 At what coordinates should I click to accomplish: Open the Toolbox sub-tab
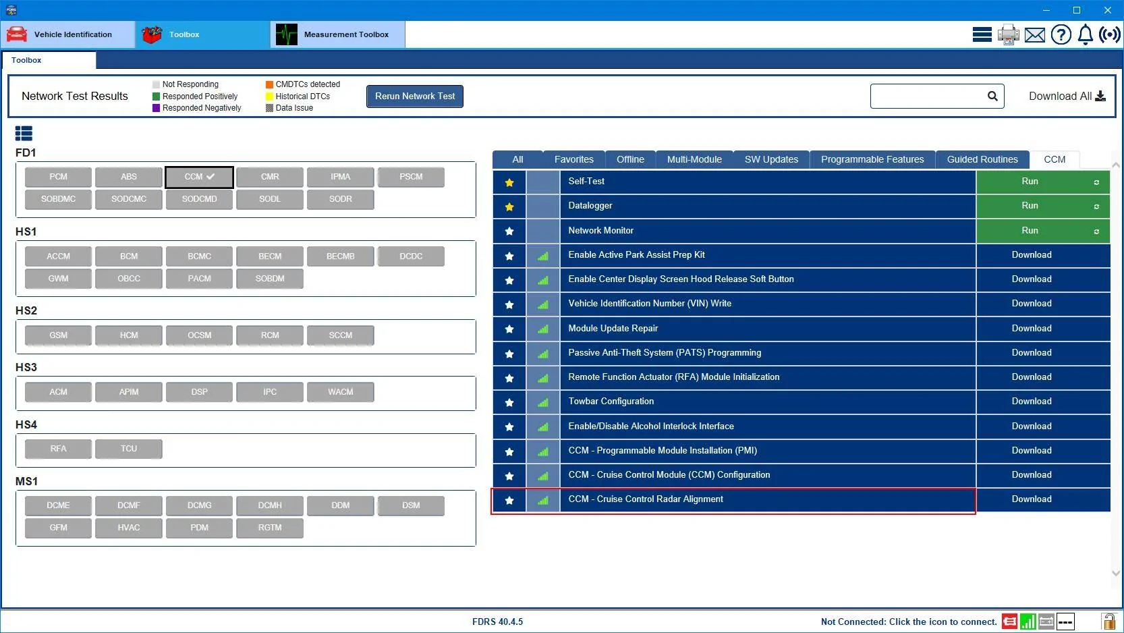click(x=49, y=60)
